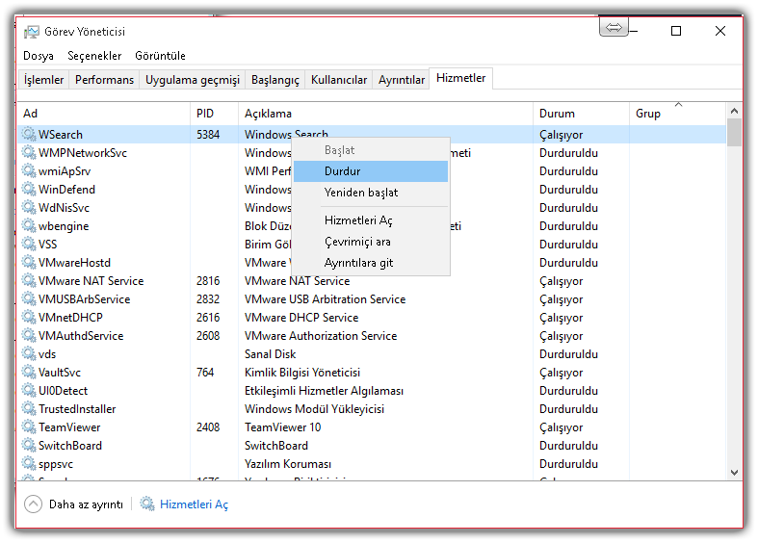This screenshot has width=758, height=543.
Task: Switch to the Kullanıcılar tab
Action: (339, 80)
